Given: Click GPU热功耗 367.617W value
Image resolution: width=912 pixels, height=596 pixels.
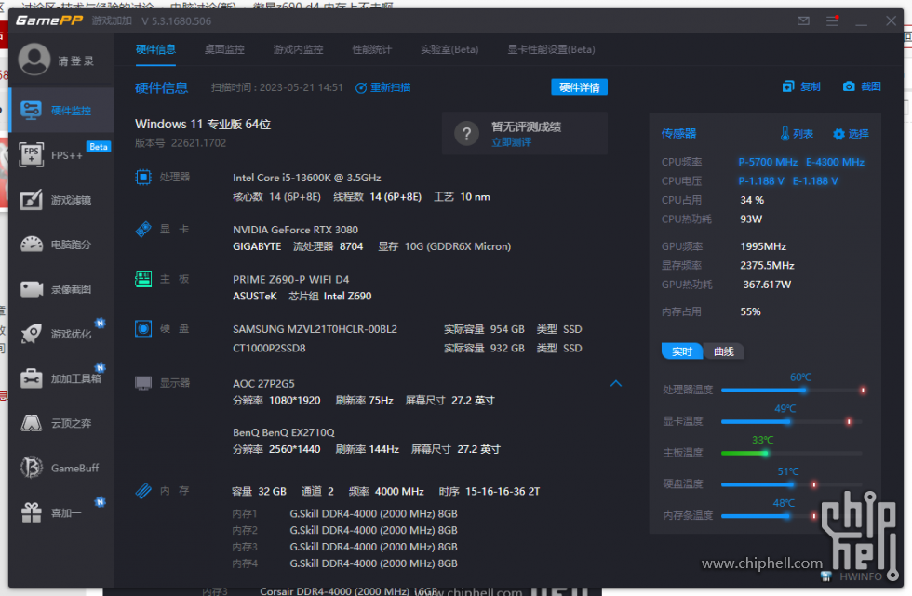Looking at the screenshot, I should [767, 285].
